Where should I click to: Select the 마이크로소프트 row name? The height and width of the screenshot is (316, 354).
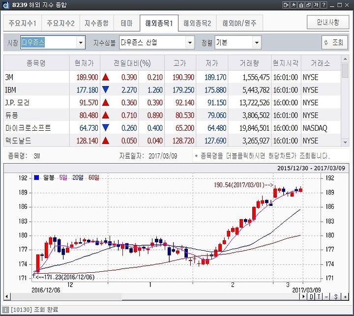(x=28, y=128)
